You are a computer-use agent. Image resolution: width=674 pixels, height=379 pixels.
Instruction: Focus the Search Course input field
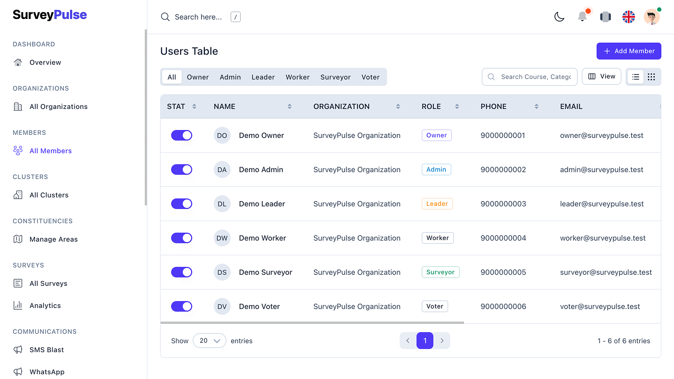536,77
